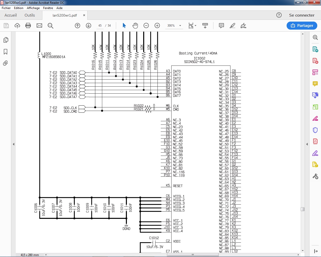
Task: Open the Comment tool in right pane
Action: [x=315, y=84]
